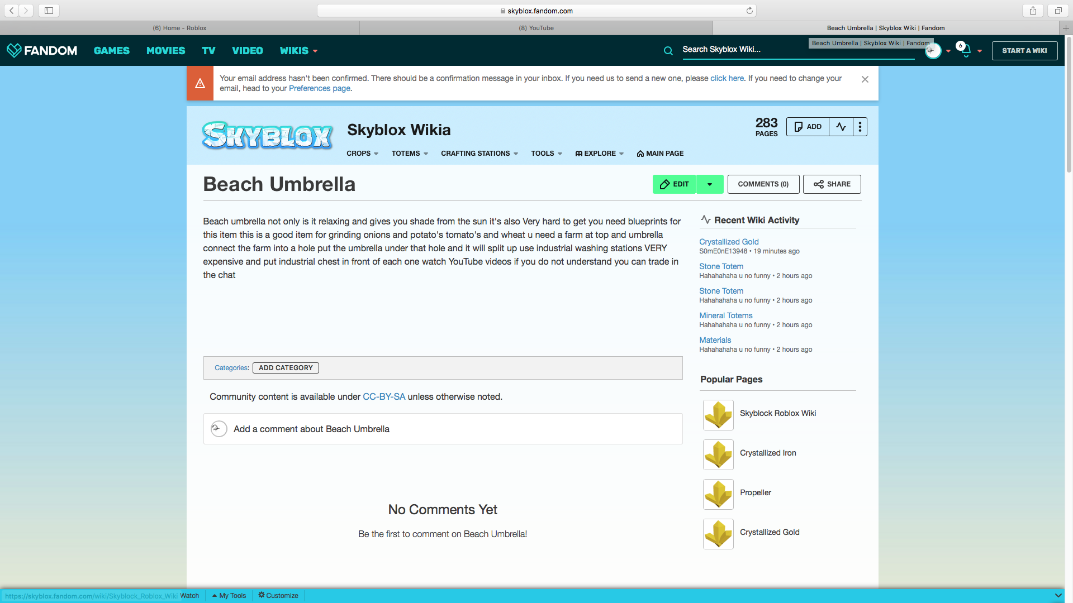Open the Materials activity link
1073x603 pixels.
(x=715, y=340)
